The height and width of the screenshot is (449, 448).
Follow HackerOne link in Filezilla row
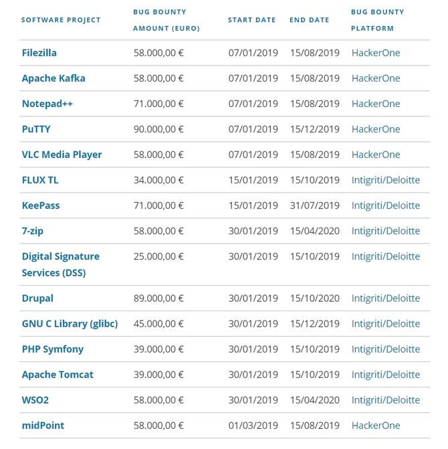pos(376,53)
